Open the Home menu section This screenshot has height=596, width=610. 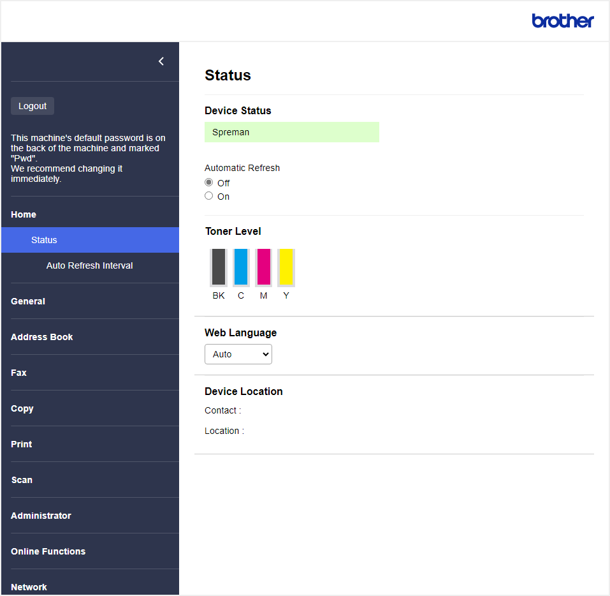click(24, 214)
